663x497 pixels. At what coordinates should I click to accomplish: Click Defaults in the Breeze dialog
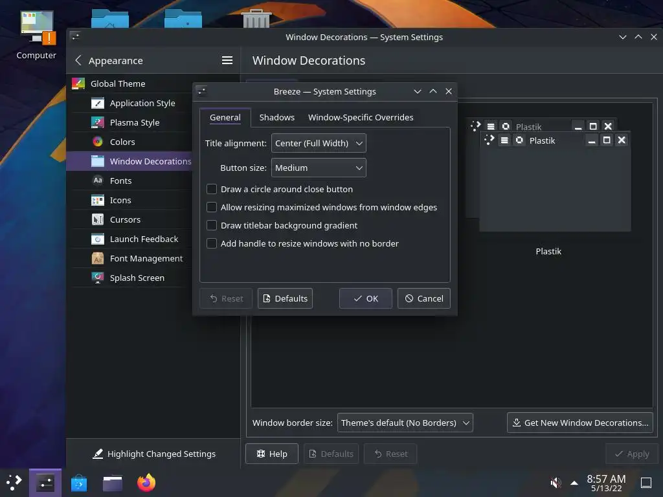285,298
